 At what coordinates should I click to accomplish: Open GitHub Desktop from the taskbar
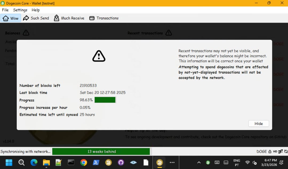point(121,162)
